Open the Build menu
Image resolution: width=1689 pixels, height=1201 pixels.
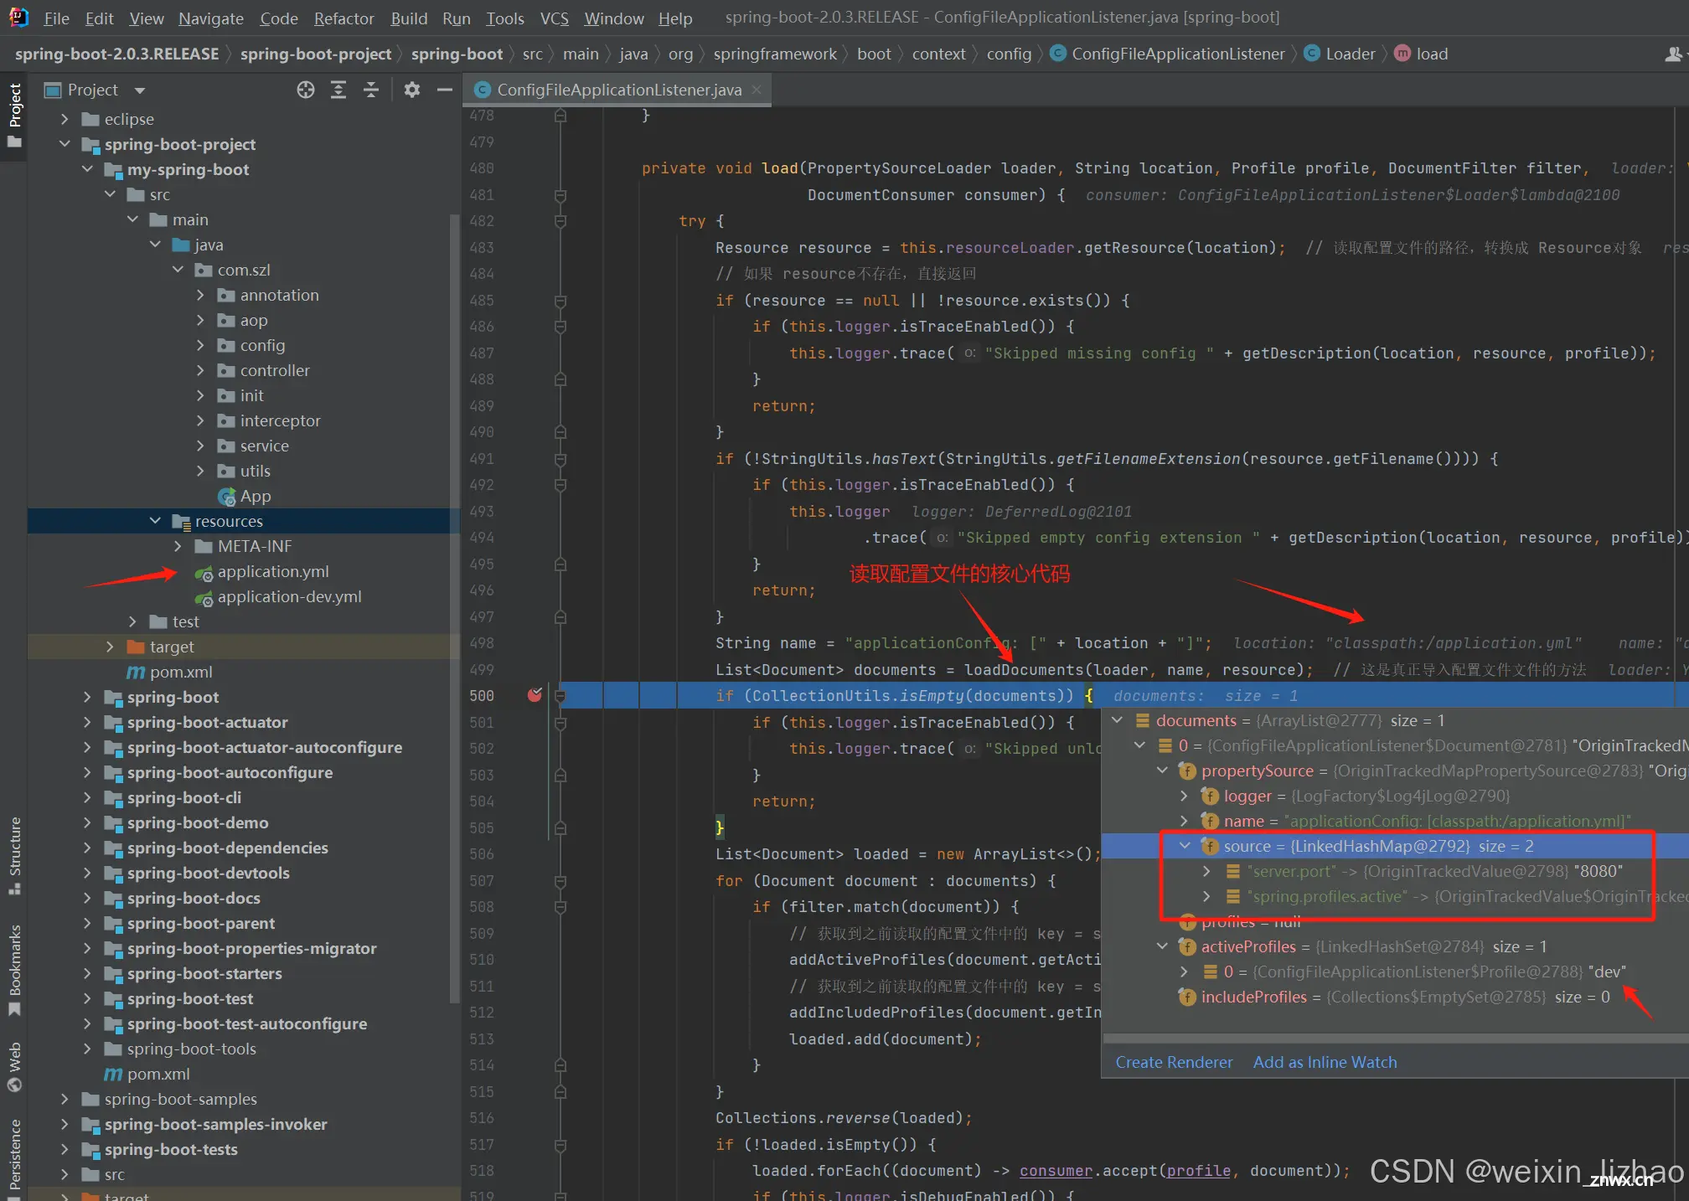pos(409,18)
